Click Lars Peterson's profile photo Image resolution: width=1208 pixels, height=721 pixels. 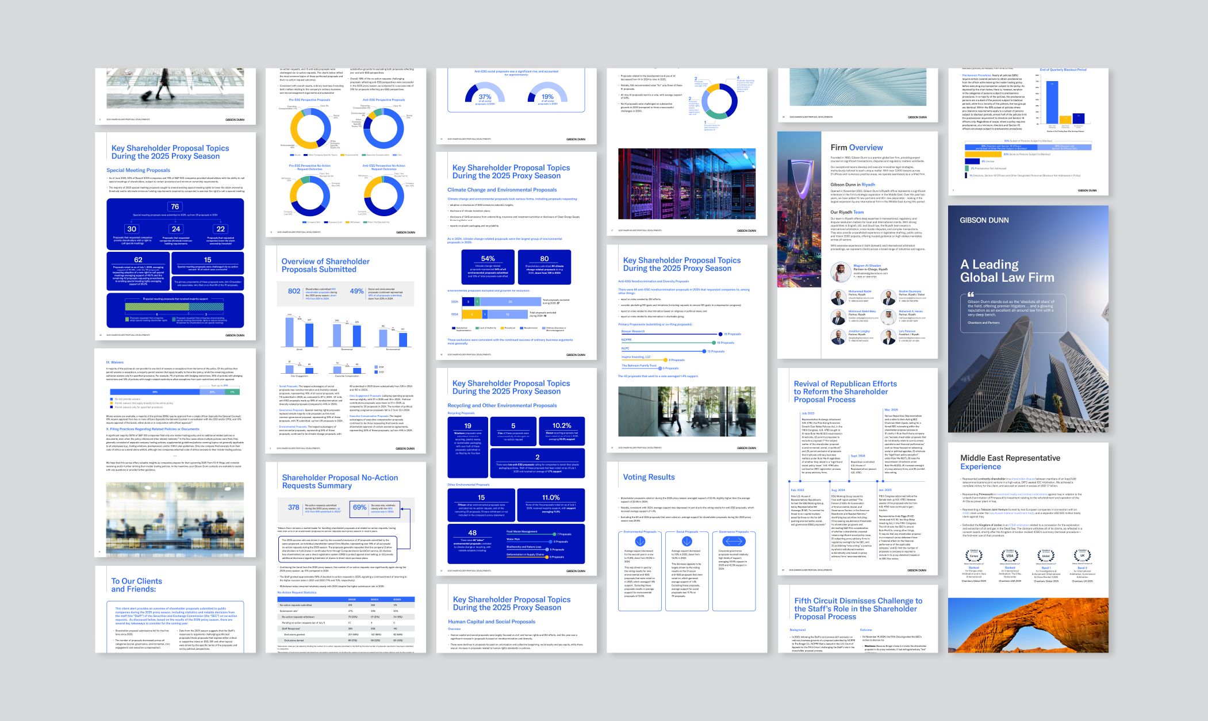889,336
